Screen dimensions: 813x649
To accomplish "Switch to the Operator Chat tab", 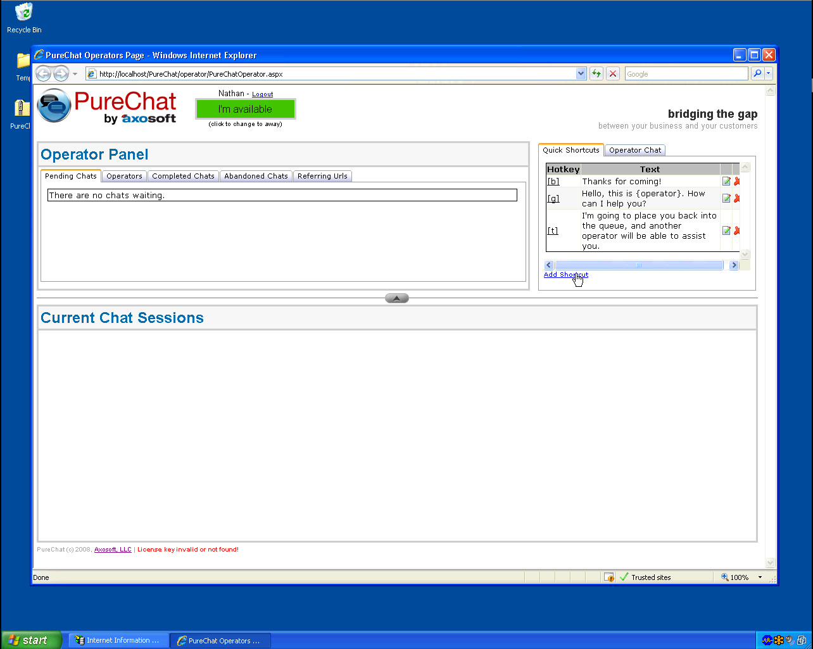I will click(634, 151).
